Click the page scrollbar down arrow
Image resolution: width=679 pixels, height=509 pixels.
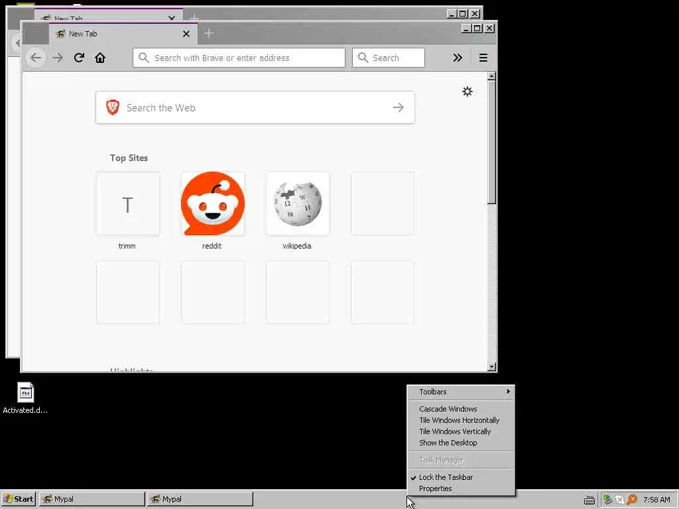pyautogui.click(x=491, y=367)
